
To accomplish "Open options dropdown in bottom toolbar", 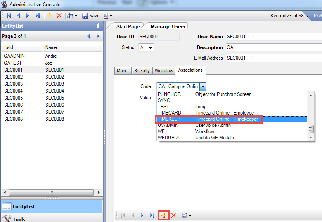I will tap(187, 215).
